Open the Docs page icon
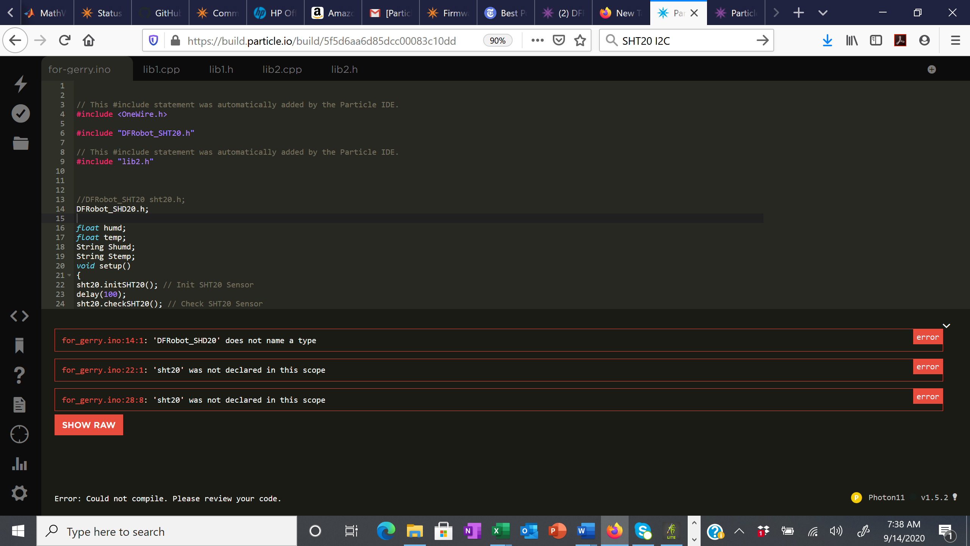 20,405
